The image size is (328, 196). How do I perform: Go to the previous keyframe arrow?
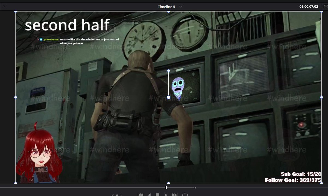113,195
